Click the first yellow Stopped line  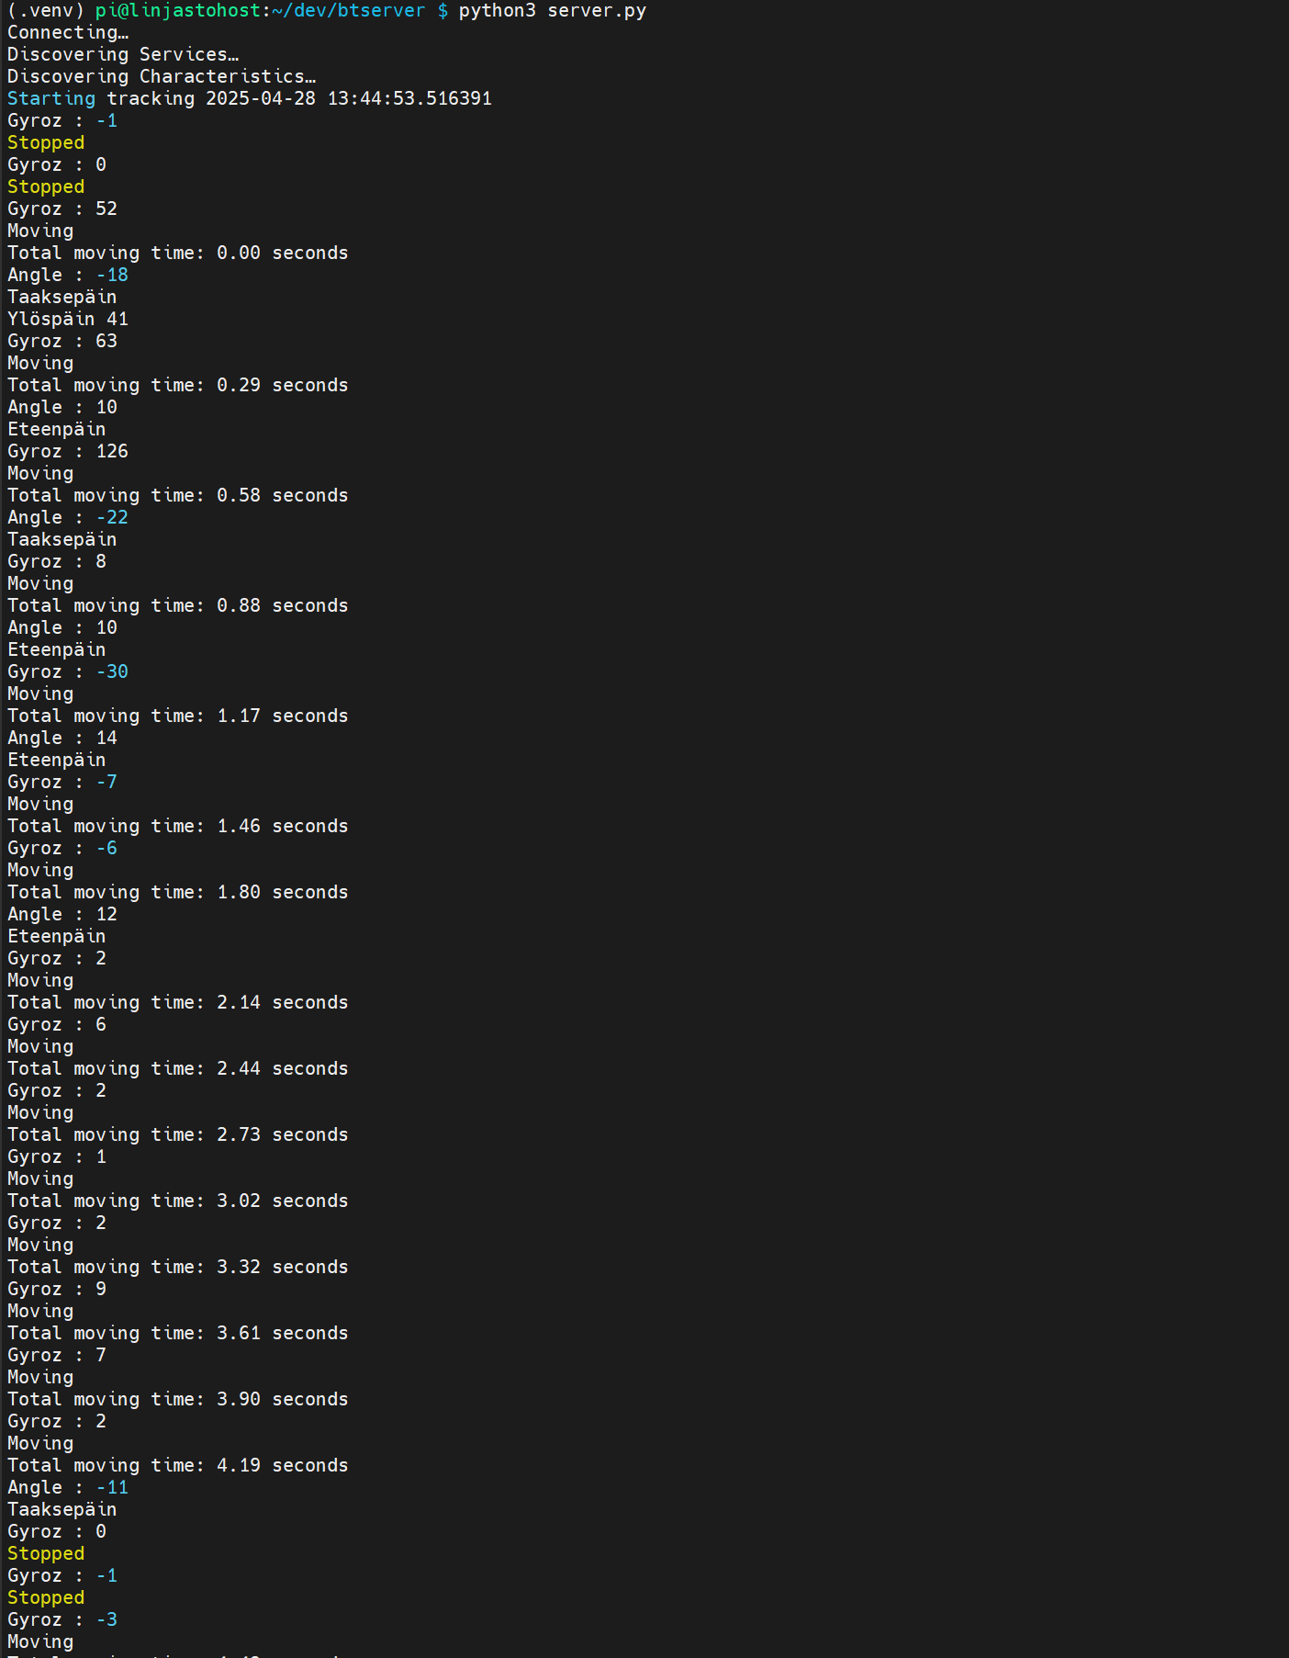click(x=46, y=143)
